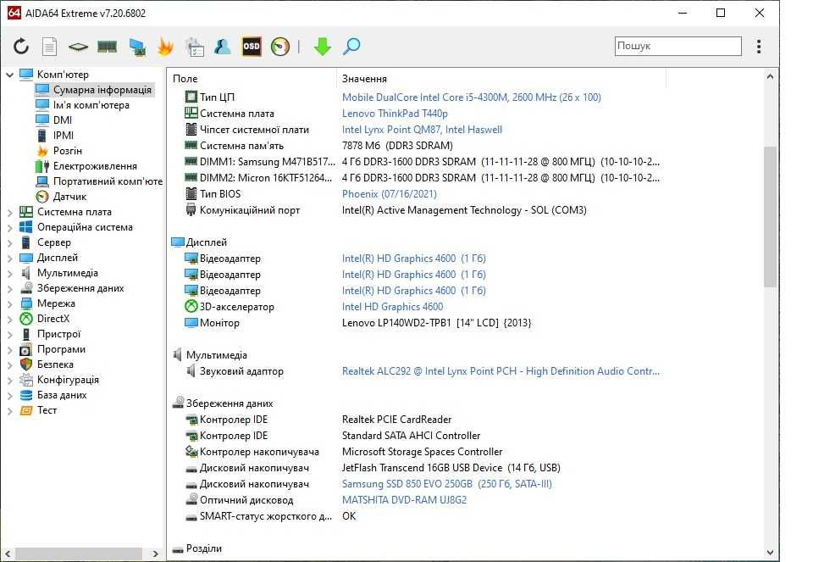
Task: Click the 3D-акселератор row icon
Action: 191,307
